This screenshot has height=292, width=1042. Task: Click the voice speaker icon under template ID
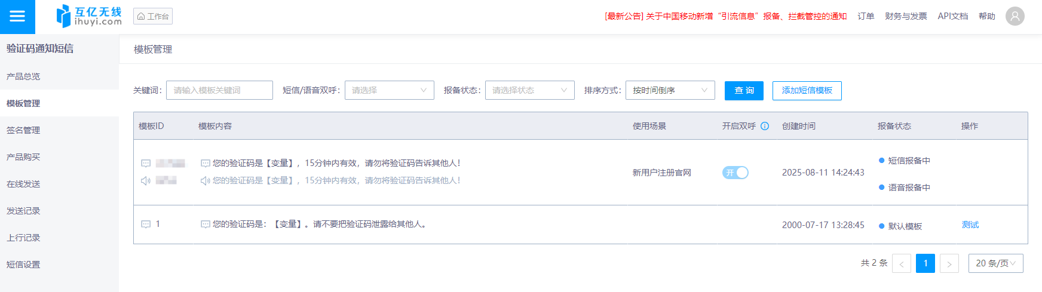(x=146, y=180)
